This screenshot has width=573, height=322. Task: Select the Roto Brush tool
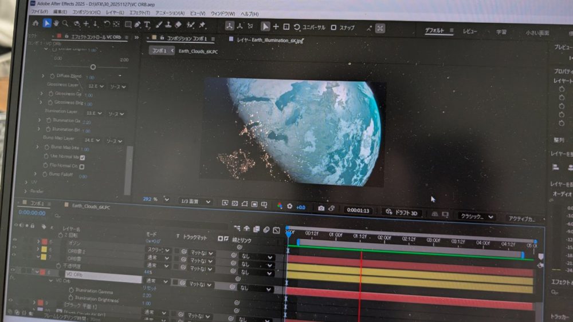[190, 25]
